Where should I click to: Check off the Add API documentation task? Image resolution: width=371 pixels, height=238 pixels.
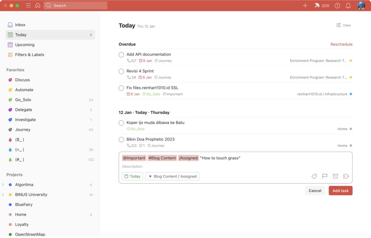point(121,55)
